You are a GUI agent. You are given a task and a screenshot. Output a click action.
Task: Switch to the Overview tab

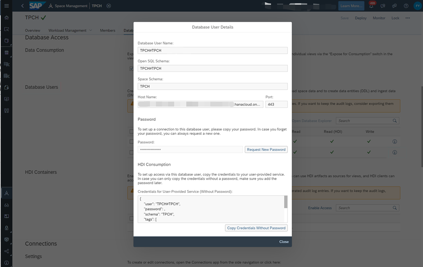point(33,30)
